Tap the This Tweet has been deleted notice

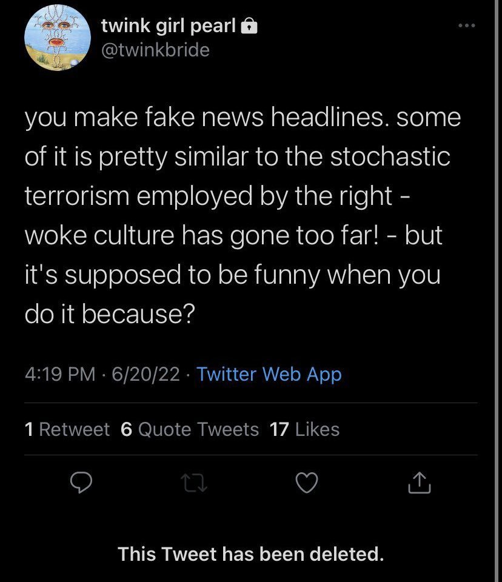250,554
